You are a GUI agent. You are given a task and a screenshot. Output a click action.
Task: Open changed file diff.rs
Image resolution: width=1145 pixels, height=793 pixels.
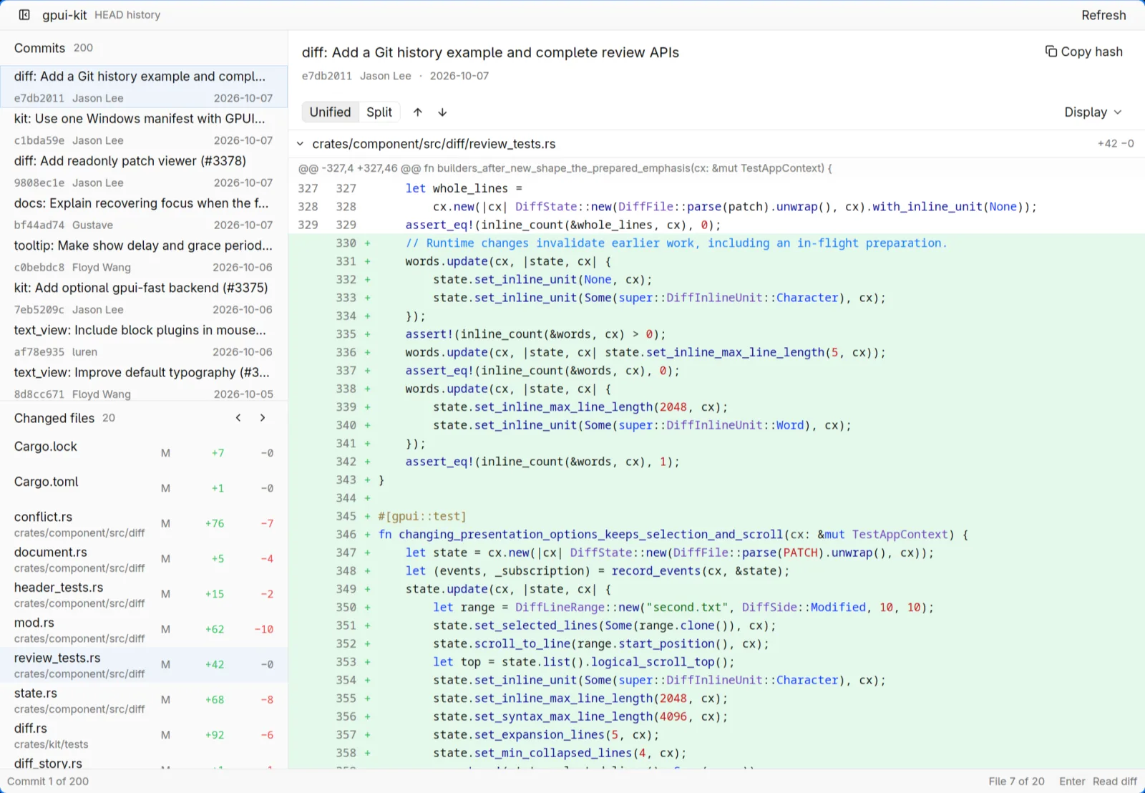pyautogui.click(x=144, y=735)
